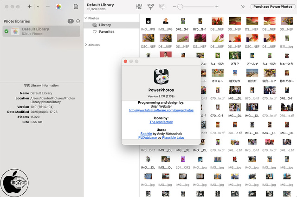This screenshot has width=297, height=197.
Task: Collapse the Photos section in sidebar
Action: coord(86,18)
